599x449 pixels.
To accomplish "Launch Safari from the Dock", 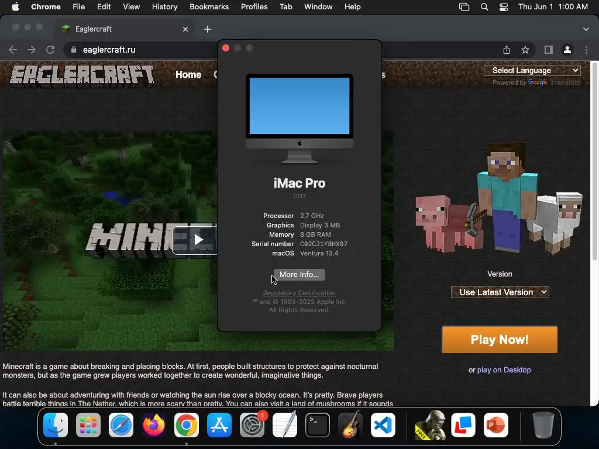I will pos(121,425).
